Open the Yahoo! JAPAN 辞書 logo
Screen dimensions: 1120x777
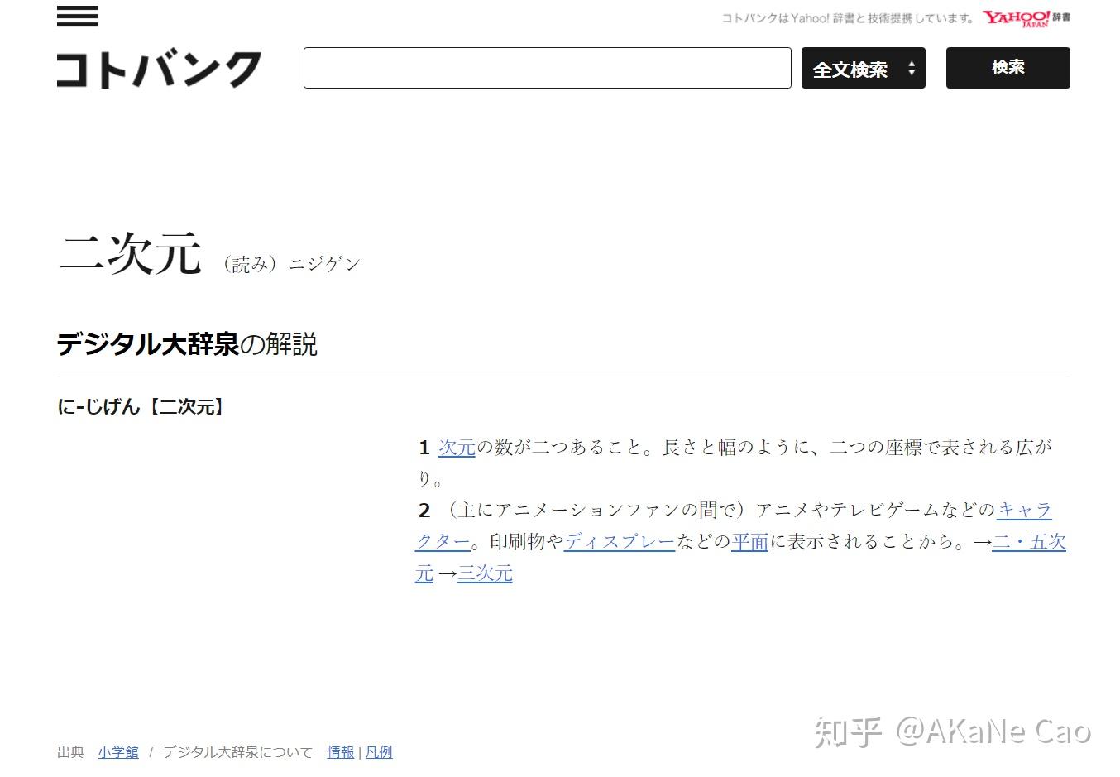click(1026, 18)
